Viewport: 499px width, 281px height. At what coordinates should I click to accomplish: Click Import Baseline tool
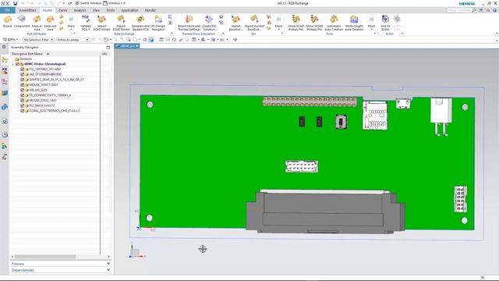pyautogui.click(x=235, y=23)
